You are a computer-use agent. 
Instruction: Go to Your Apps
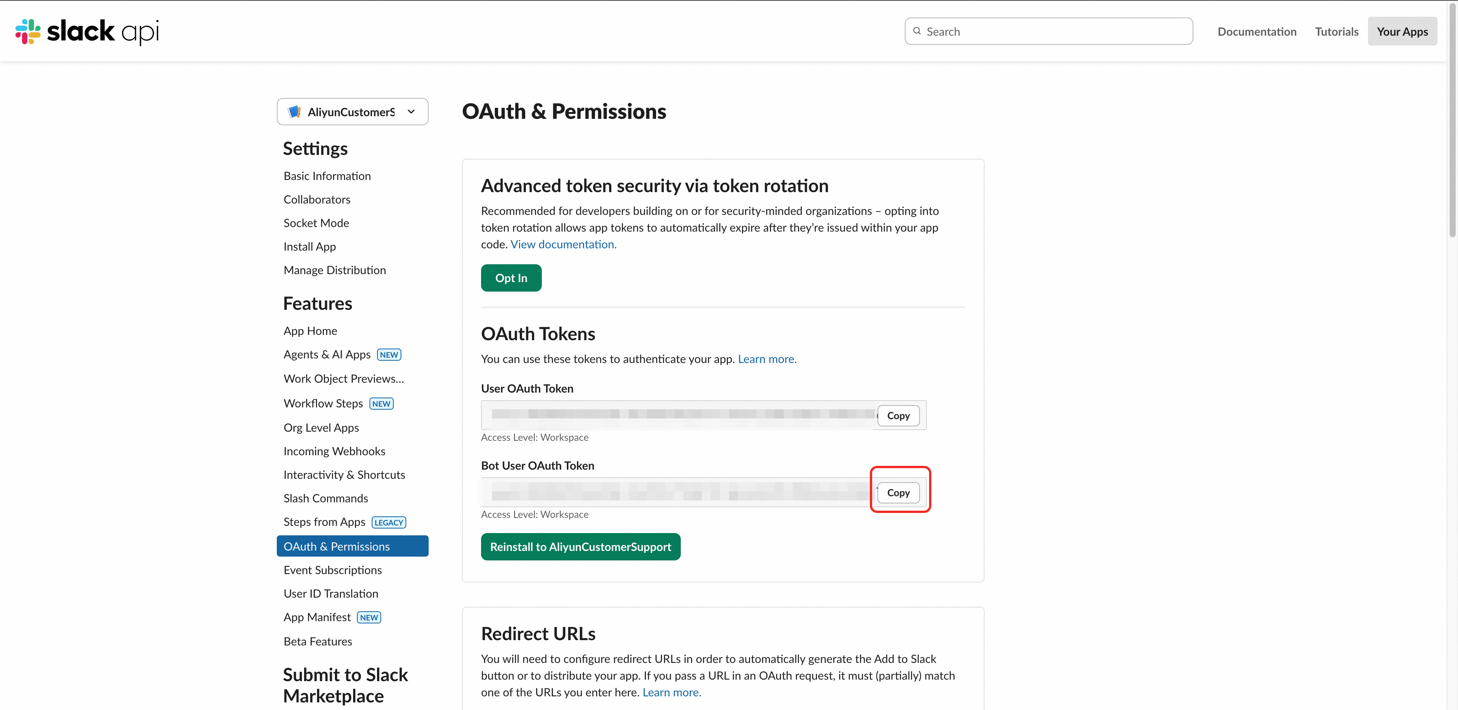[1402, 31]
